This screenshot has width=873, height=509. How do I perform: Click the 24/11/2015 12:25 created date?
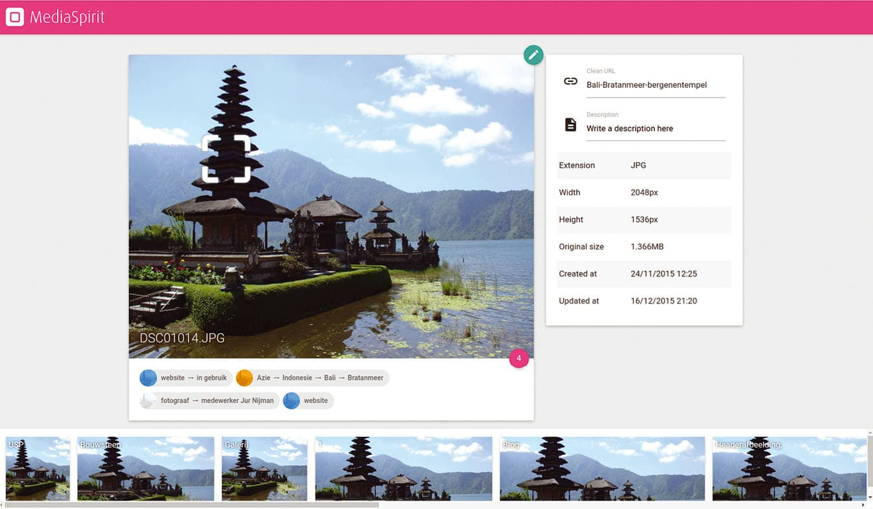(664, 274)
